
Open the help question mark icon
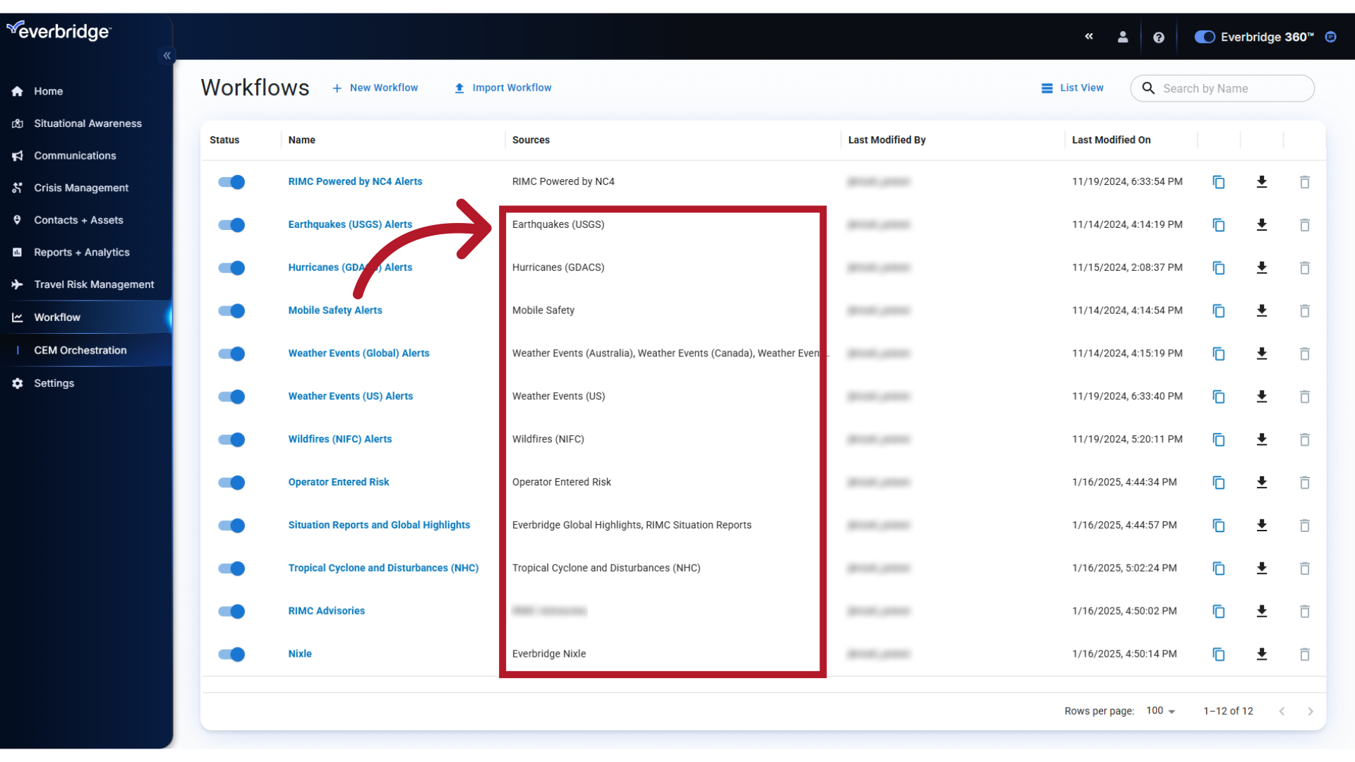click(x=1158, y=37)
